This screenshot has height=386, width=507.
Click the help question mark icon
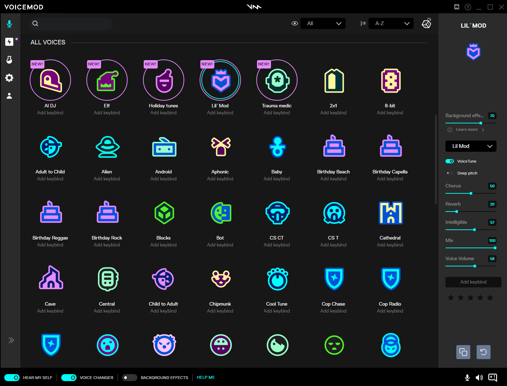click(x=468, y=7)
